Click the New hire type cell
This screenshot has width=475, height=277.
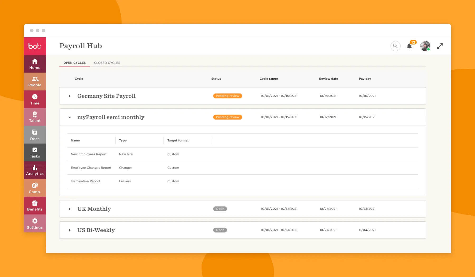[126, 154]
